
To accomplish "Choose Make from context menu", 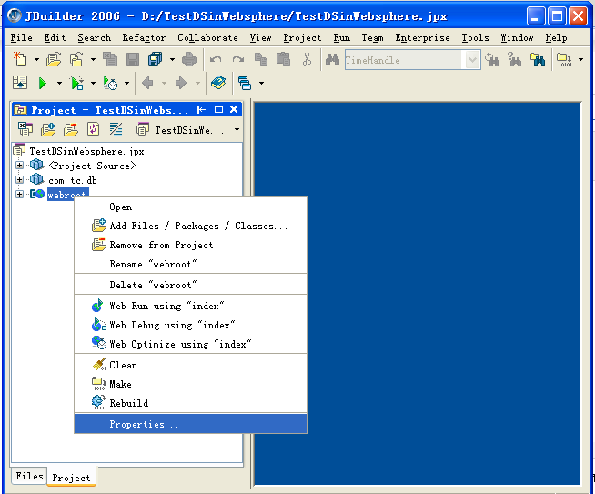I will click(x=190, y=384).
